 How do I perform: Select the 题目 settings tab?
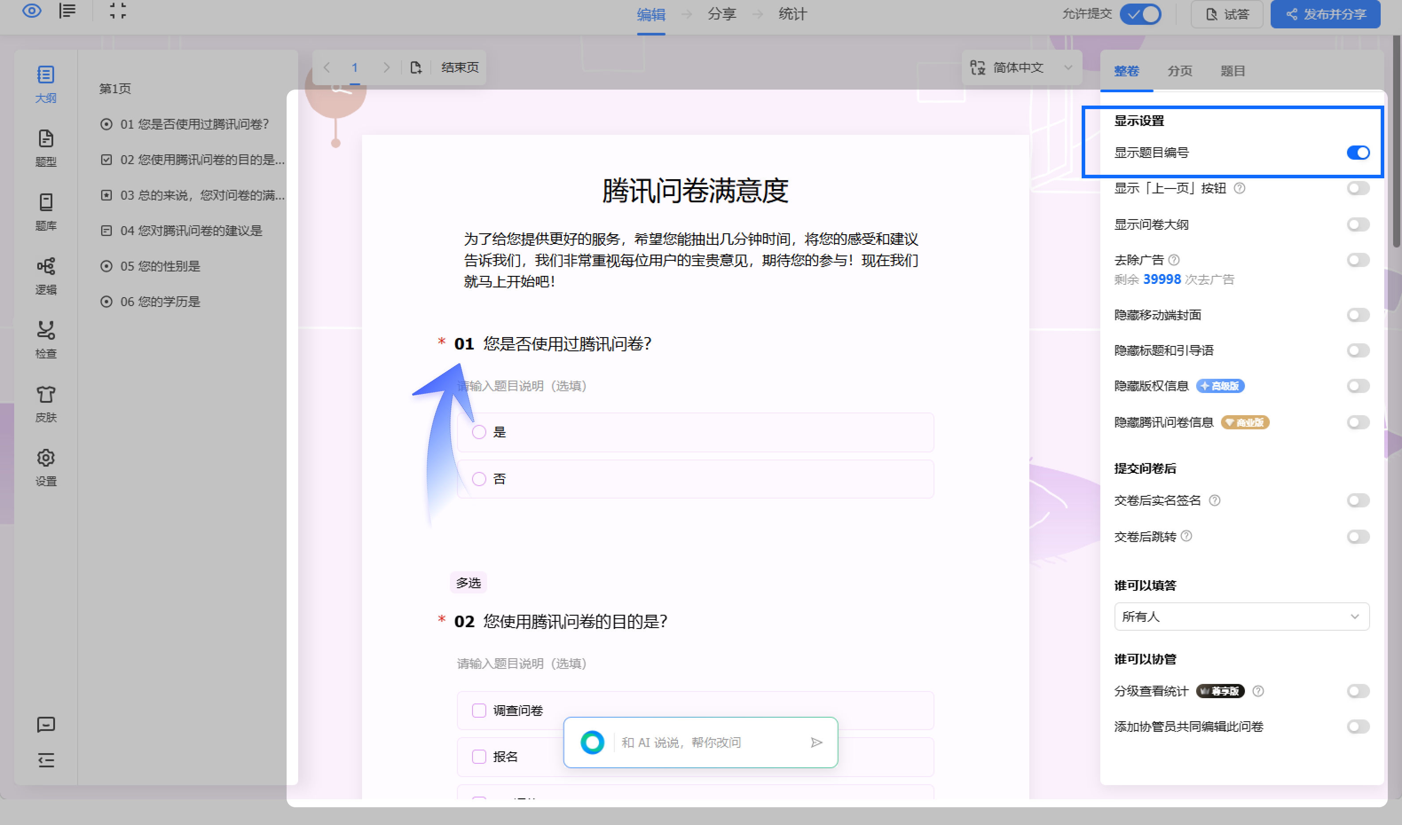[x=1233, y=71]
